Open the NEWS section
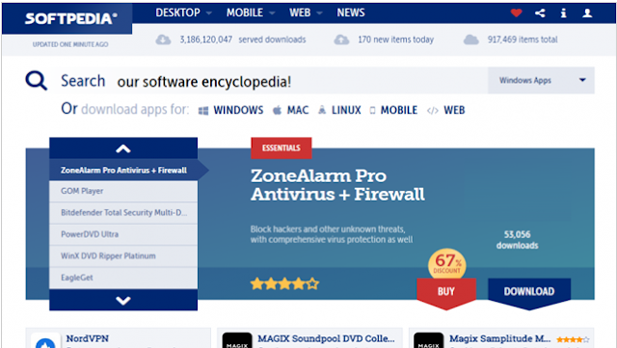Viewport: 617px width, 348px height. pos(351,13)
